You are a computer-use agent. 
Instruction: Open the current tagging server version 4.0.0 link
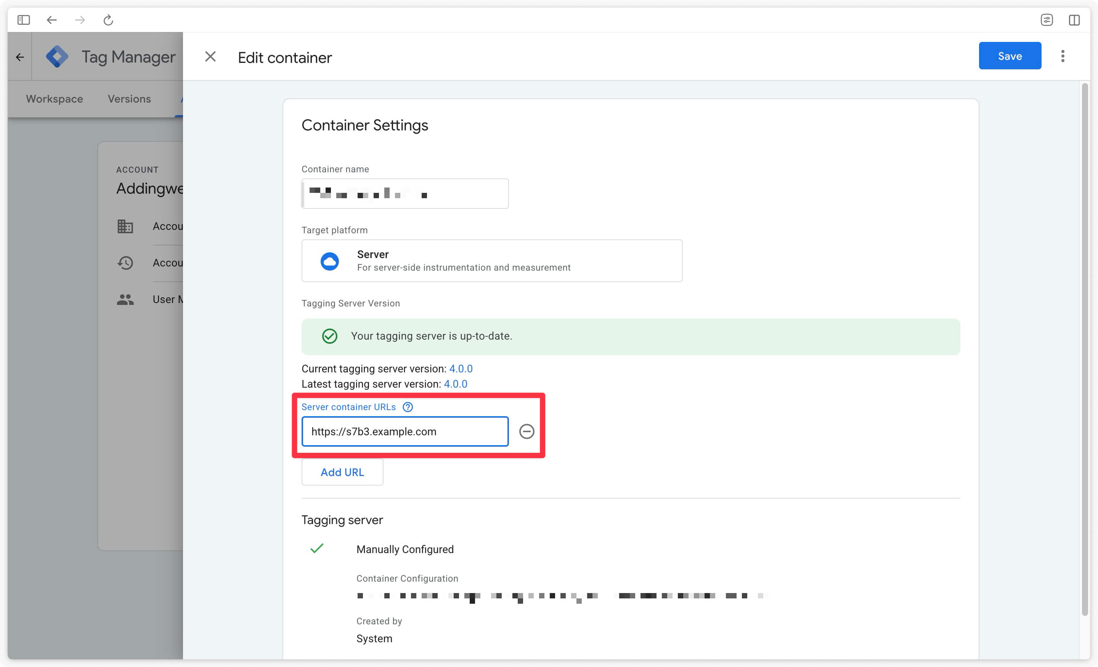click(461, 369)
